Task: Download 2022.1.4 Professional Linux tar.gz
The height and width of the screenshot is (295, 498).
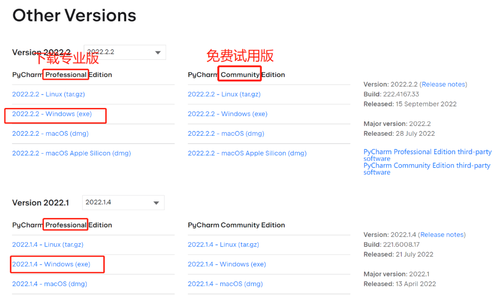Action: coord(48,244)
